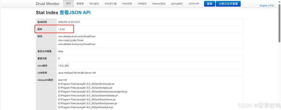Switch language to 中文
281x110 pixels.
pyautogui.click(x=272, y=6)
